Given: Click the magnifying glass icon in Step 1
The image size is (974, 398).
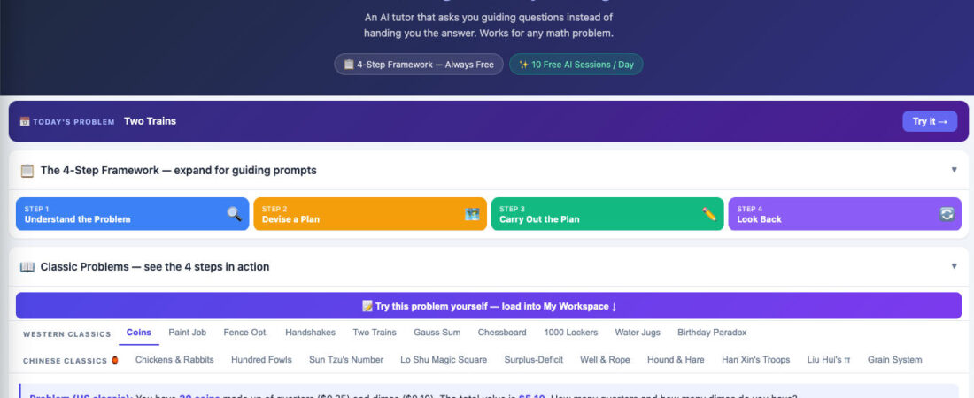Looking at the screenshot, I should click(234, 214).
